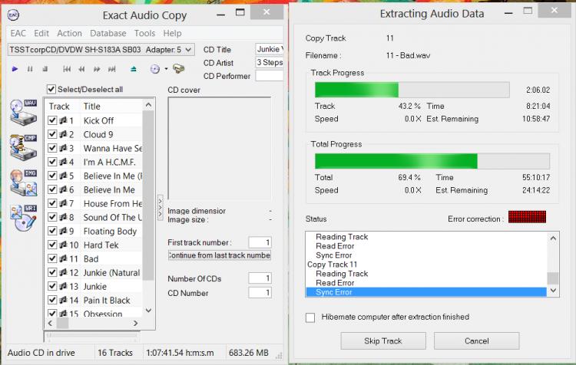Click the First track number field

click(260, 242)
